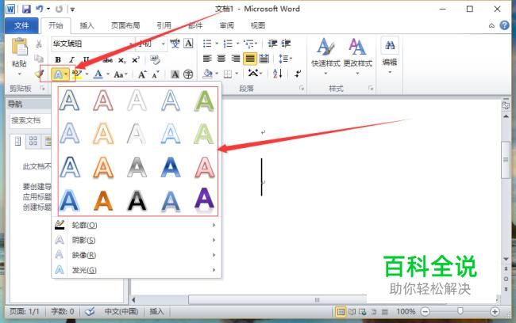Click the Cut scissors icon
This screenshot has height=323, width=516.
(39, 44)
